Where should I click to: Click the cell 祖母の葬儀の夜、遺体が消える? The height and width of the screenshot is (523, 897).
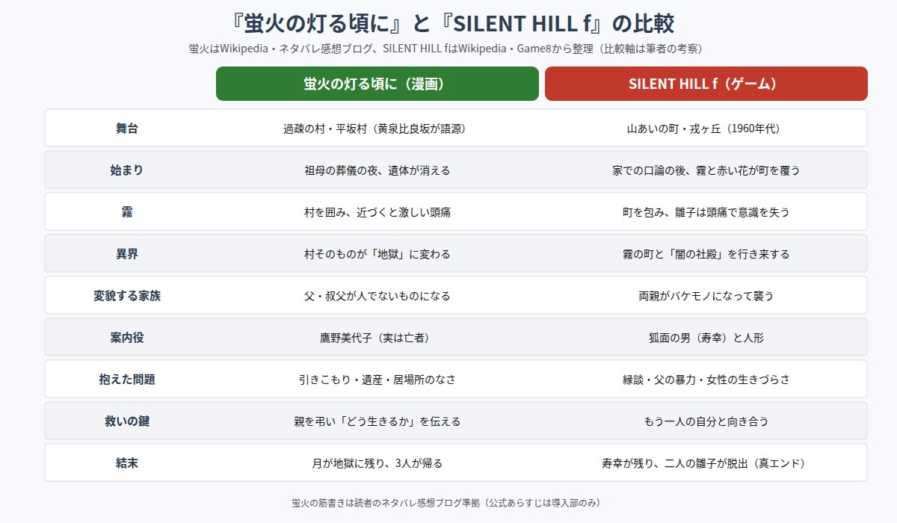tap(377, 170)
